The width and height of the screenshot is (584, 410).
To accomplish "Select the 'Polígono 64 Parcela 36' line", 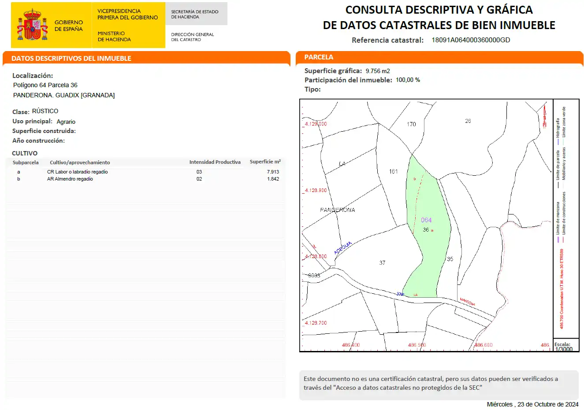I will point(45,85).
